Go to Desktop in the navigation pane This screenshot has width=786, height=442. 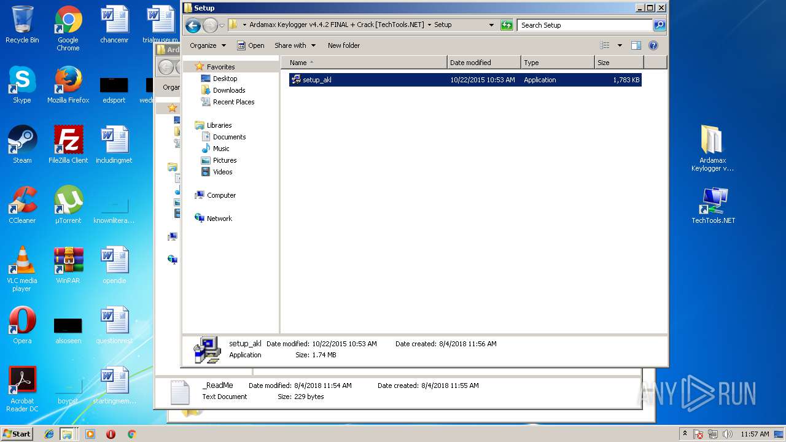(x=225, y=79)
